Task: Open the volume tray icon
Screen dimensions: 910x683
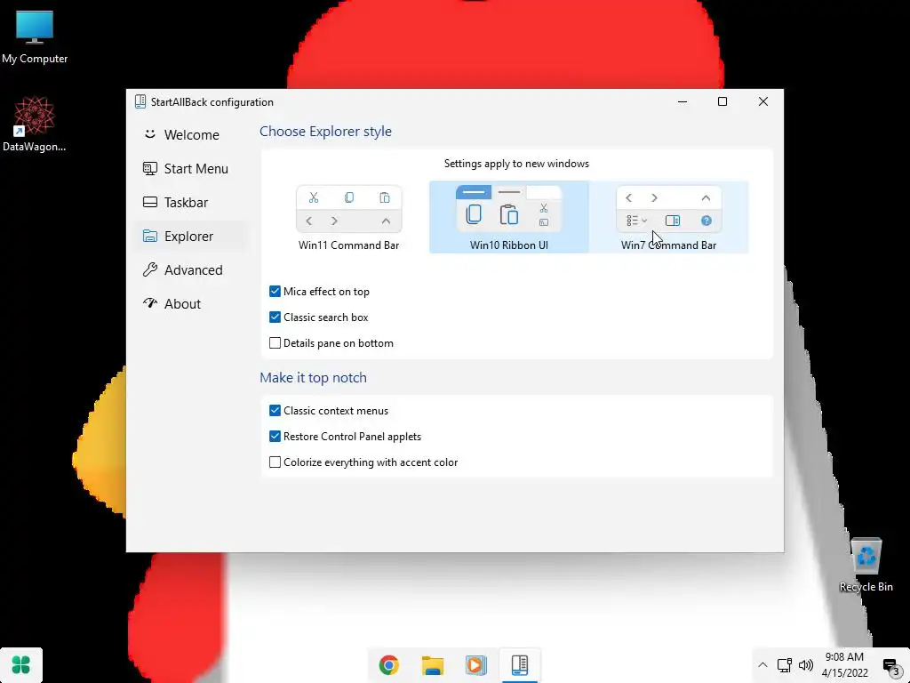Action: tap(805, 665)
